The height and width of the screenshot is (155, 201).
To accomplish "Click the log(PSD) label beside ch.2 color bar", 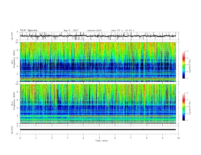I will click(190, 108).
